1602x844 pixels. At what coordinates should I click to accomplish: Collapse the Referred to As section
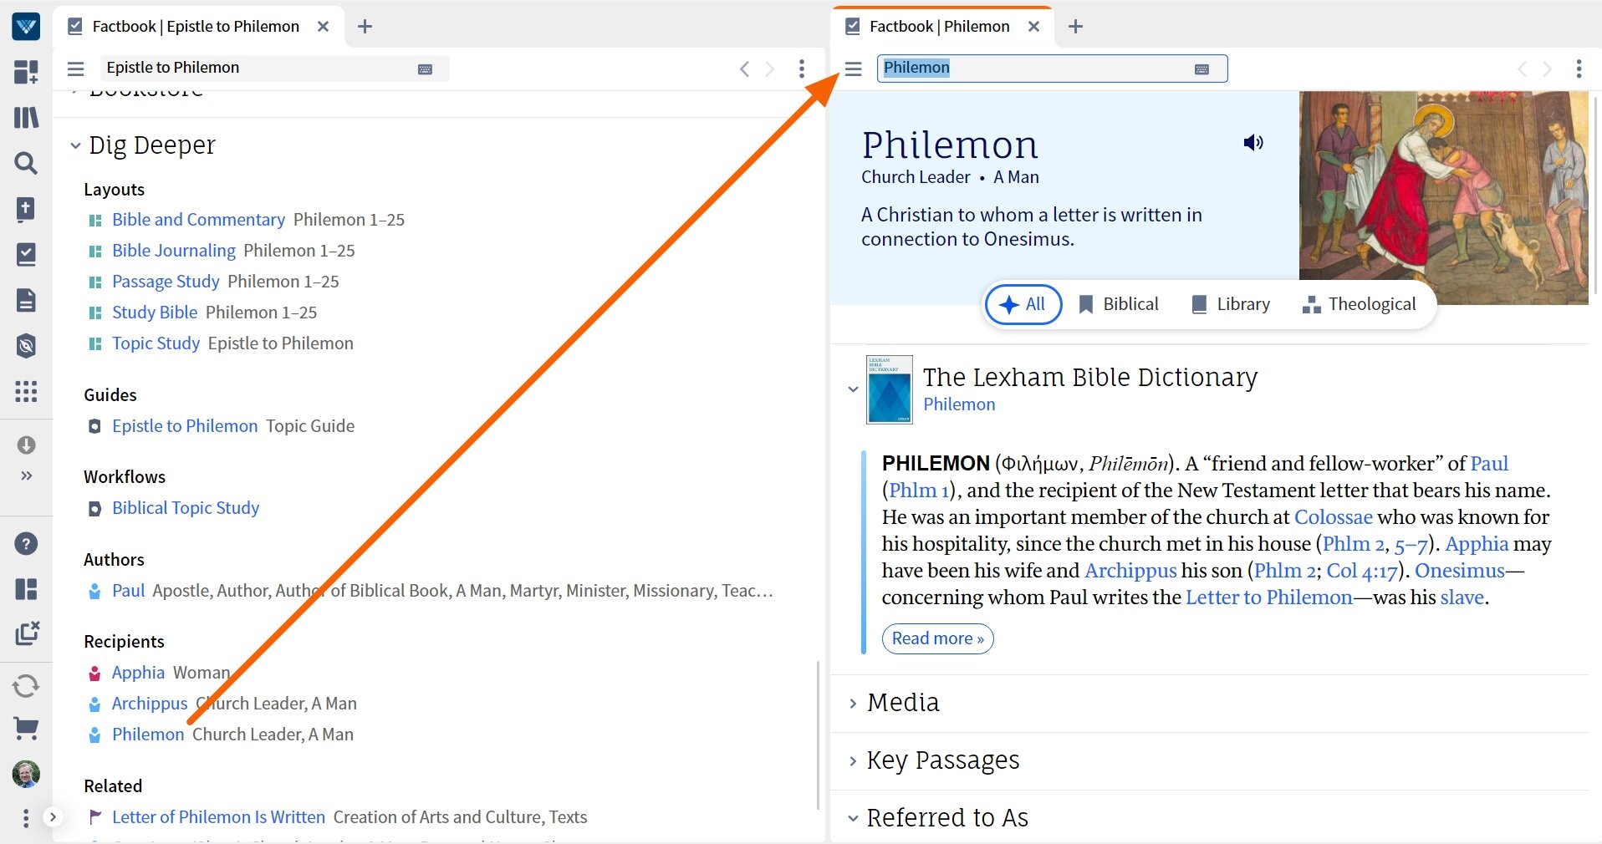point(853,819)
